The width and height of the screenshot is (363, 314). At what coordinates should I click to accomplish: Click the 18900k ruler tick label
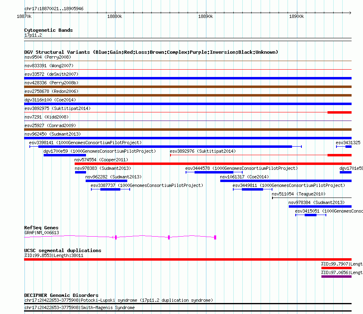coord(297,16)
